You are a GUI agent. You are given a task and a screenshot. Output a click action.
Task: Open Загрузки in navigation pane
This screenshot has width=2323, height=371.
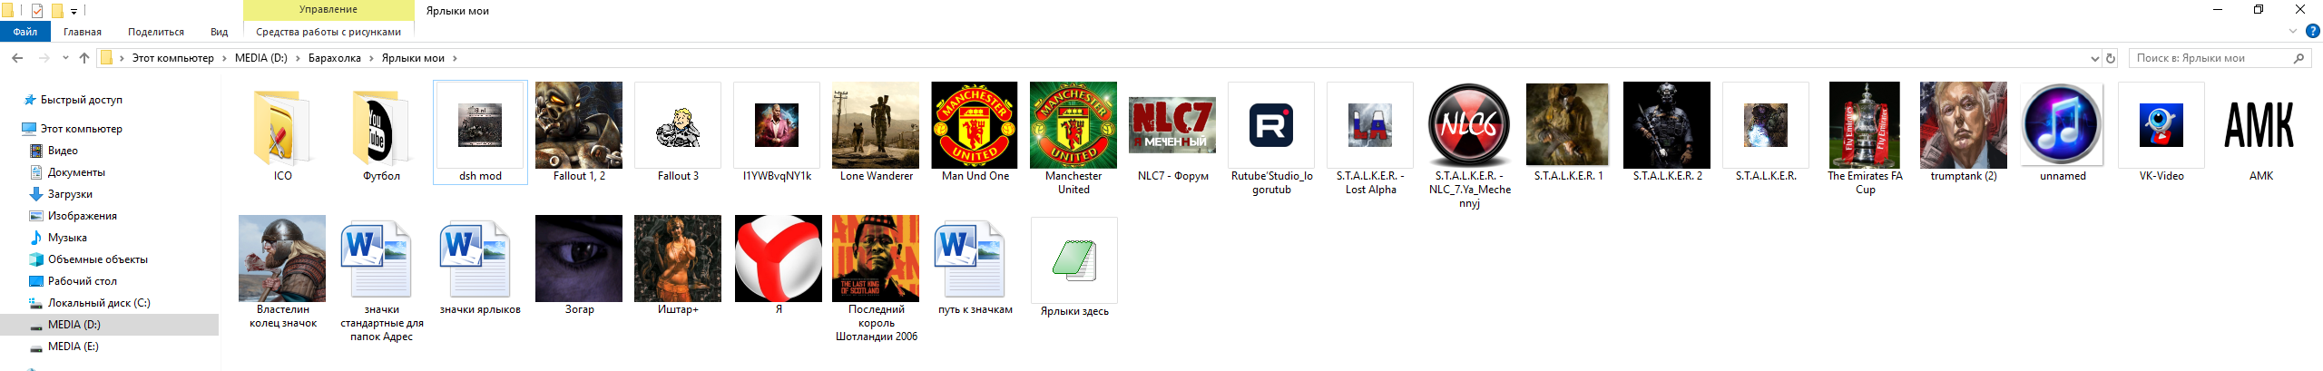coord(70,194)
